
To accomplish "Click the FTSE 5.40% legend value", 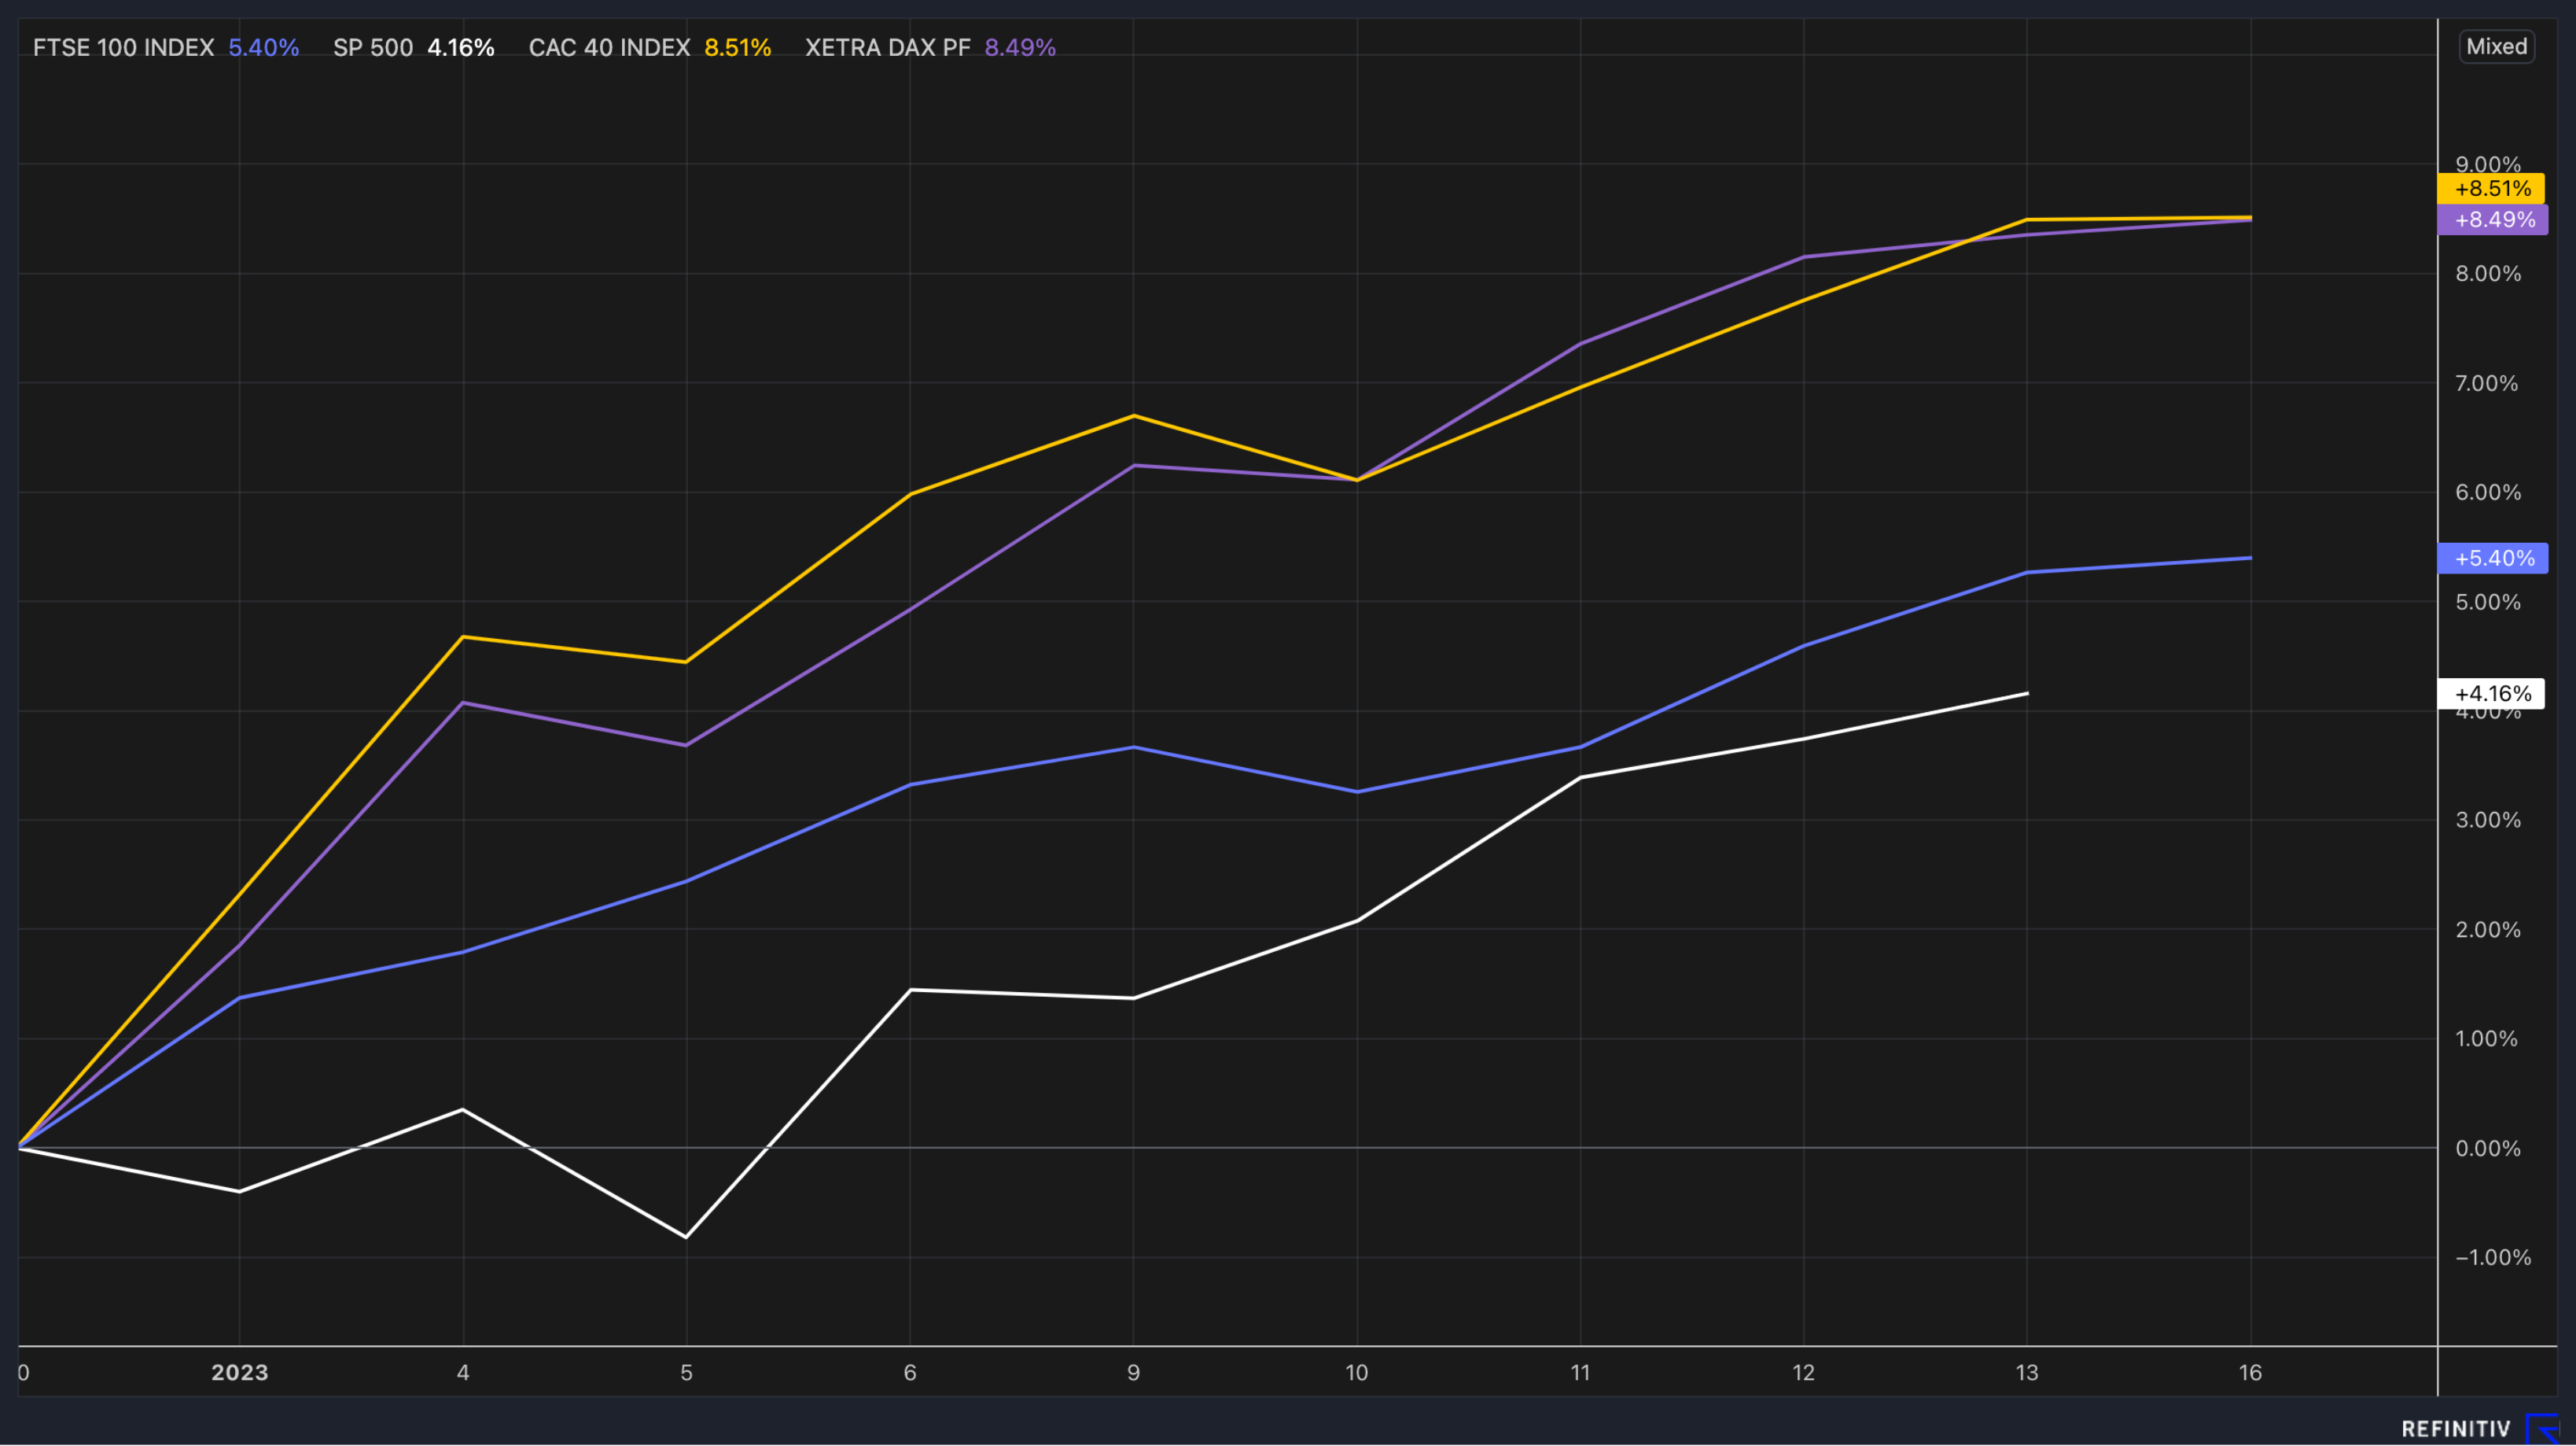I will click(x=264, y=48).
